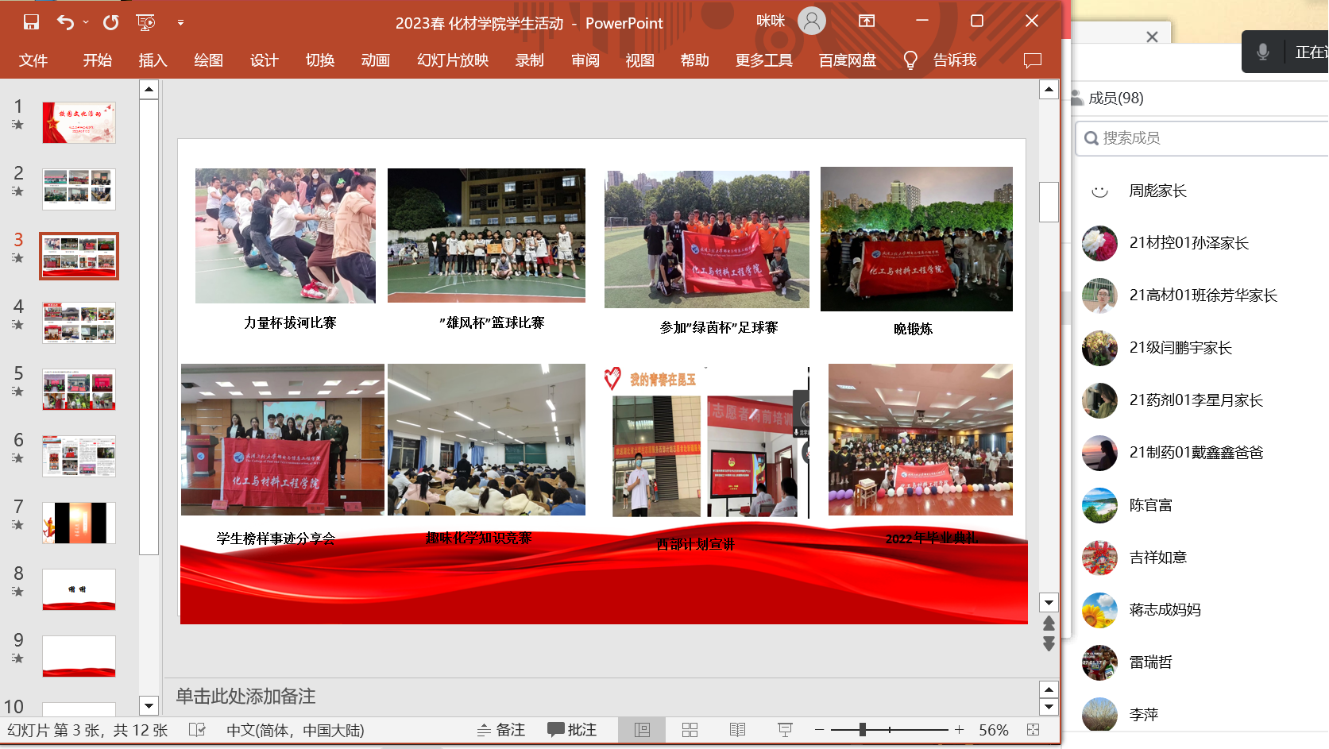1329x749 pixels.
Task: Open the 幻灯片放映 ribbon tab
Action: (453, 60)
